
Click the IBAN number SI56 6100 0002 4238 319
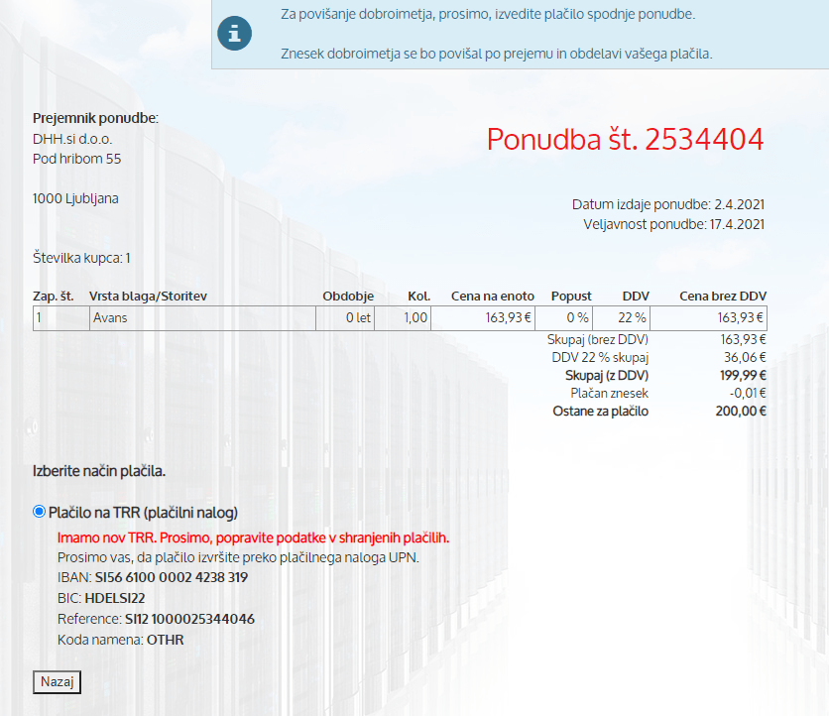click(x=172, y=577)
